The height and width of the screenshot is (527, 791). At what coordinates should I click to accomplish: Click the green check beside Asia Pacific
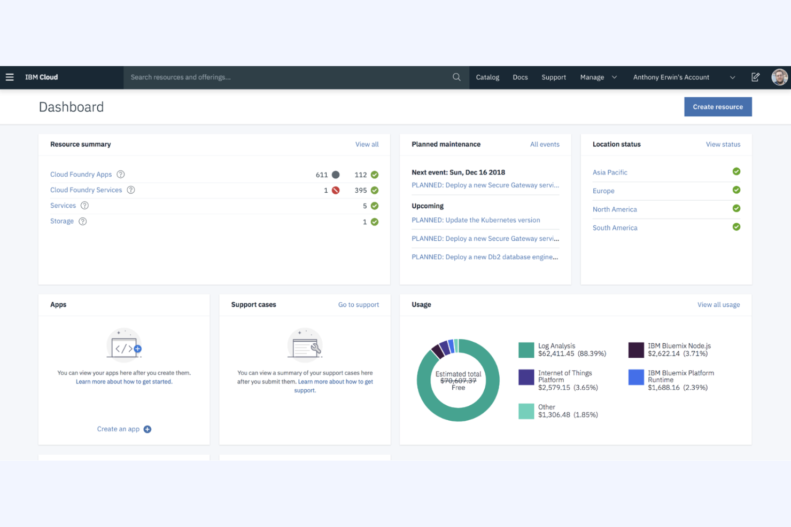[x=736, y=171]
